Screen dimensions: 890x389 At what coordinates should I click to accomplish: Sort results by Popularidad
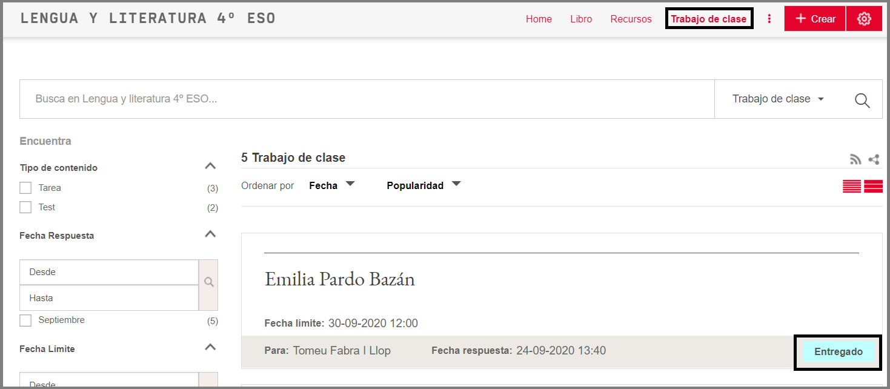pos(424,185)
